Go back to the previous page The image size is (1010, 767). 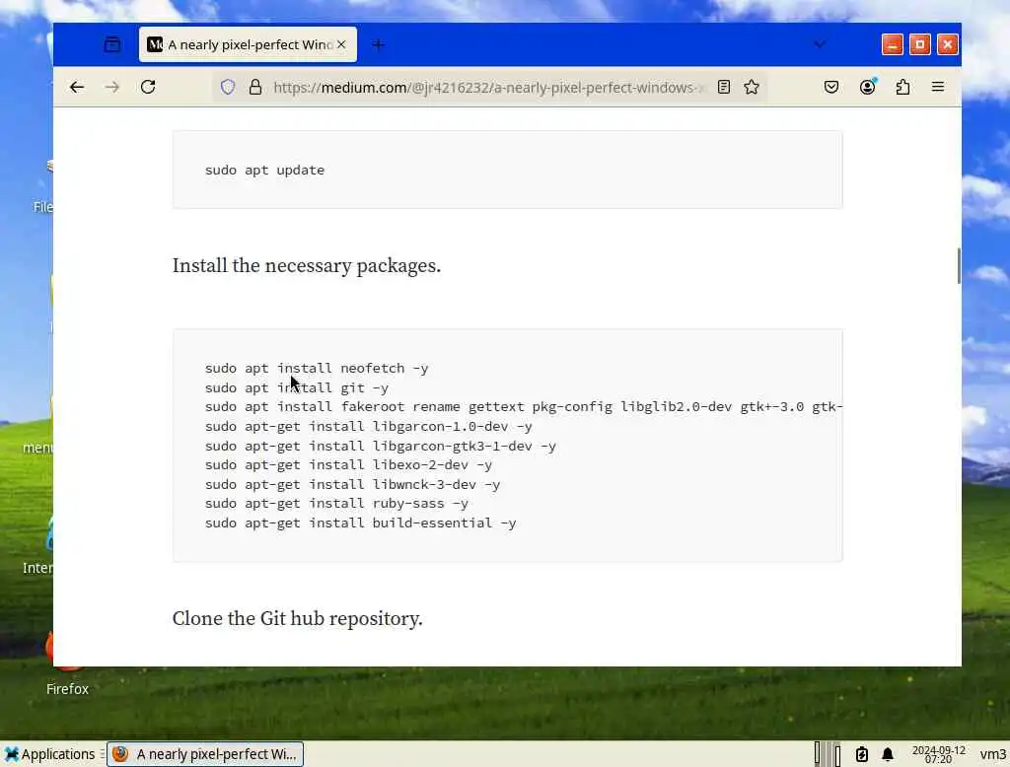tap(77, 87)
